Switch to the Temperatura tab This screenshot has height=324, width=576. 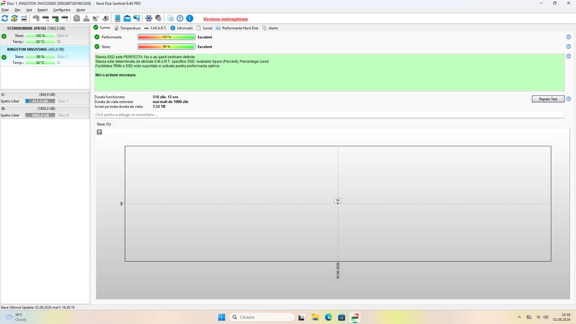click(x=127, y=28)
